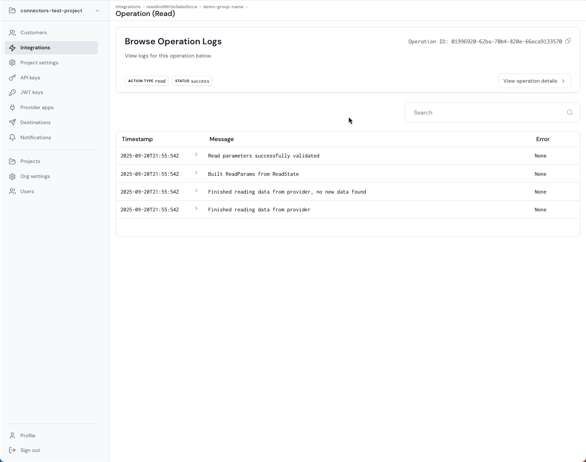Click the Destinations paper plane icon

click(12, 122)
